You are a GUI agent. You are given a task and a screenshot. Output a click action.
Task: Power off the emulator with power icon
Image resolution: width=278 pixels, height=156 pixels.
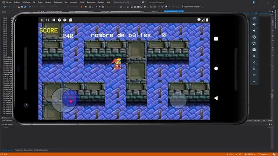click(x=254, y=18)
